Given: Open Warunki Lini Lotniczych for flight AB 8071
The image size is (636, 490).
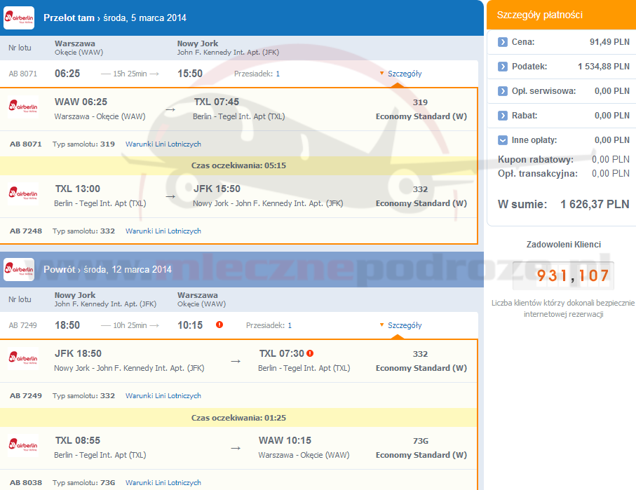Looking at the screenshot, I should point(163,144).
